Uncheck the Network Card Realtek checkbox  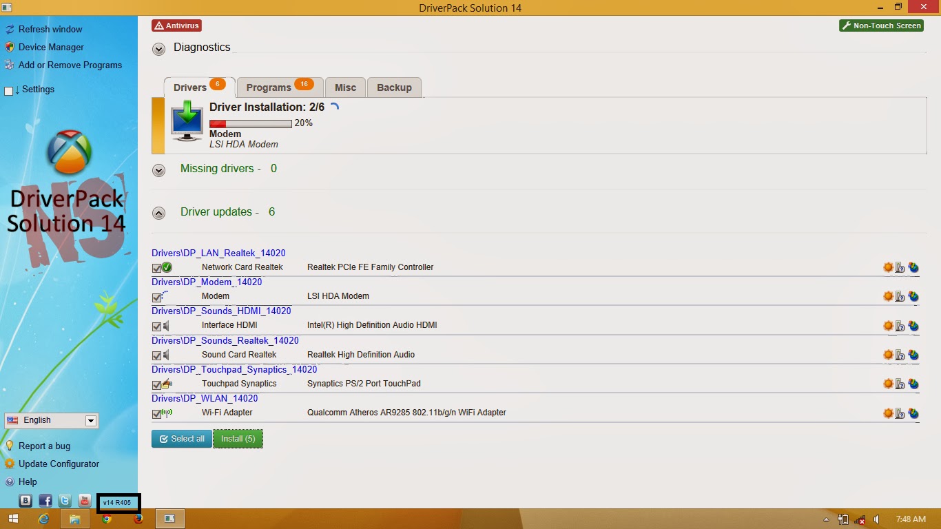[156, 268]
